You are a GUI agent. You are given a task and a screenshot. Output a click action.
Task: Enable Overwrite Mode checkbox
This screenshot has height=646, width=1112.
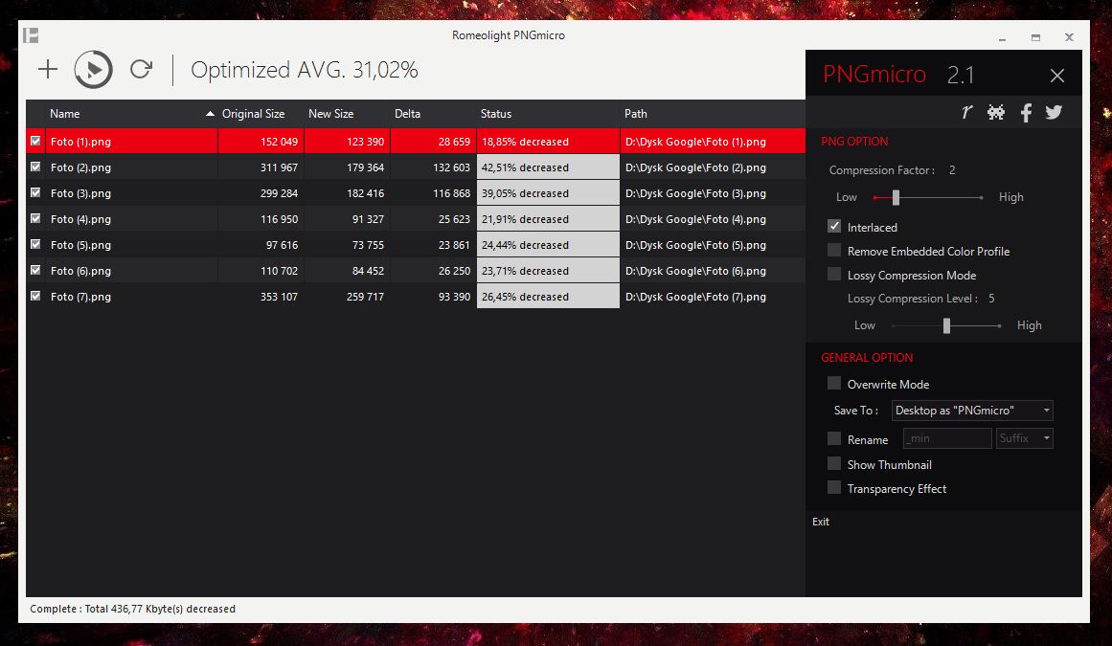point(834,383)
